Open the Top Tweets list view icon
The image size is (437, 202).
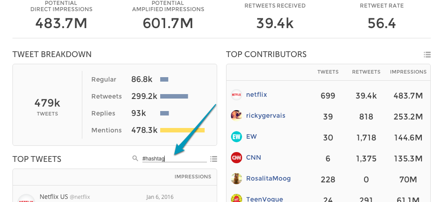point(214,159)
